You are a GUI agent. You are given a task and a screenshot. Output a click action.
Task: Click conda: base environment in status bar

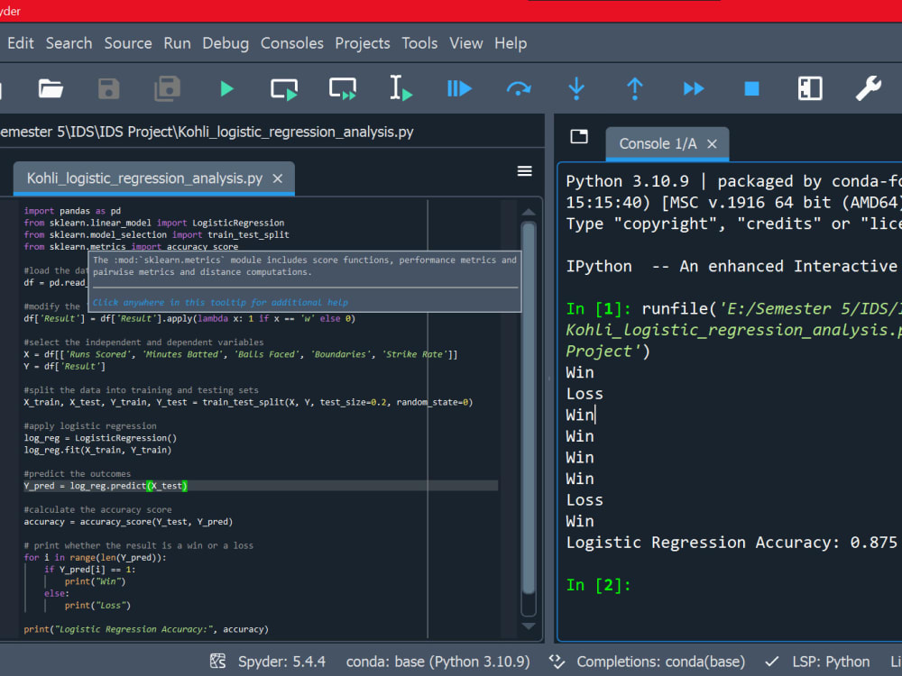[x=437, y=662]
